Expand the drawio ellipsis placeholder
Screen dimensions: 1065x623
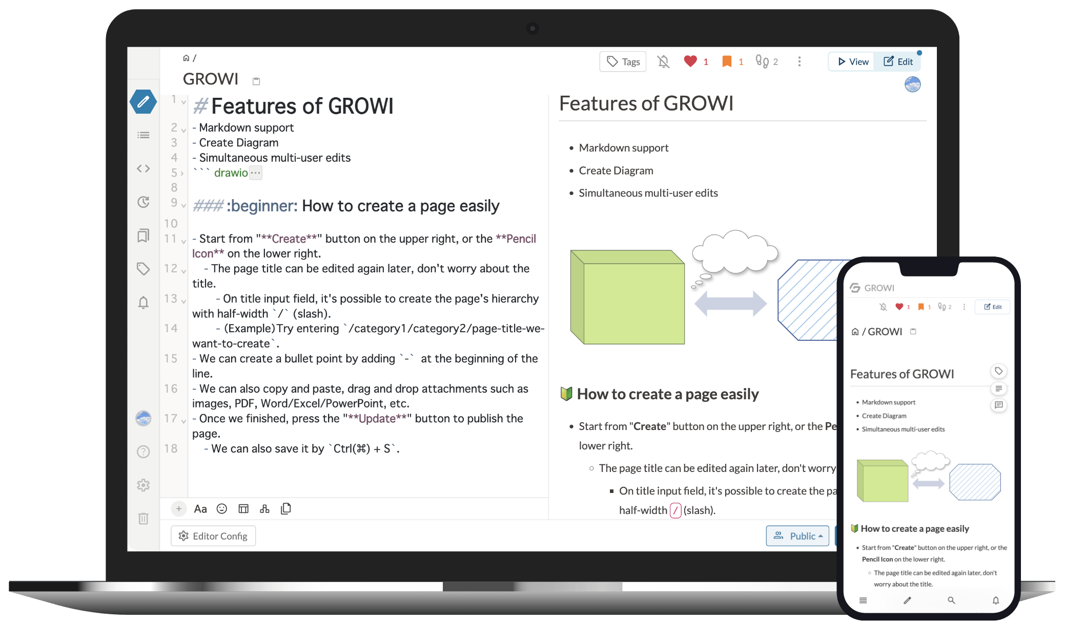click(x=255, y=173)
